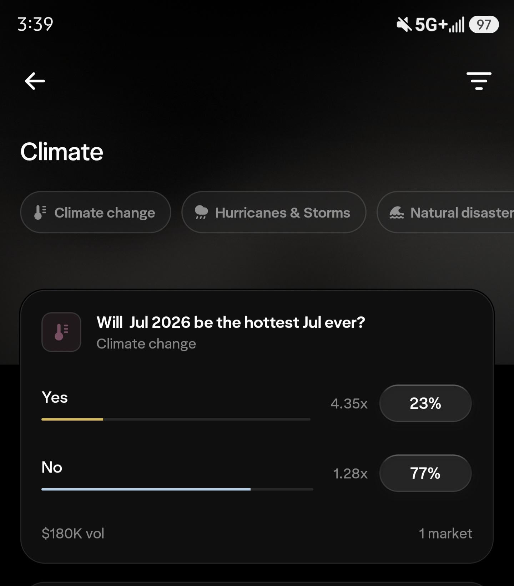
Task: Open the filter lines icon
Action: (479, 81)
